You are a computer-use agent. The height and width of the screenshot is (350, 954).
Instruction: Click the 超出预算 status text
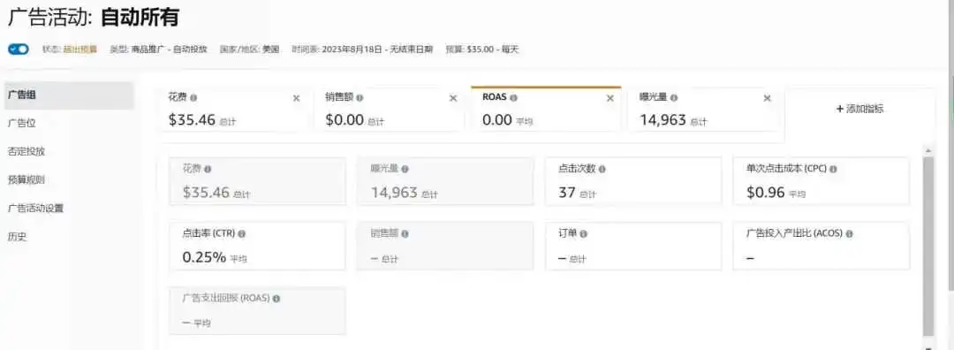pyautogui.click(x=79, y=49)
